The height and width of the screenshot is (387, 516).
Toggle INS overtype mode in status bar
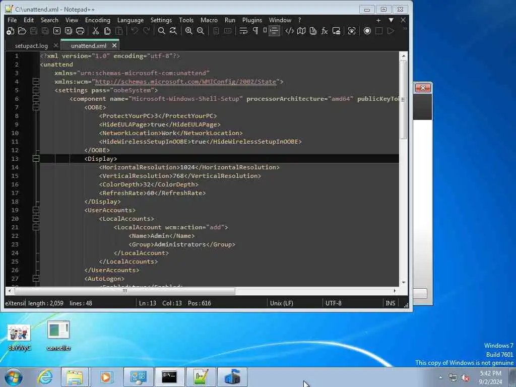tap(391, 303)
